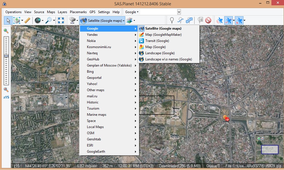The image size is (284, 170).
Task: Open selection tool dropdown arrow
Action: coord(22,20)
